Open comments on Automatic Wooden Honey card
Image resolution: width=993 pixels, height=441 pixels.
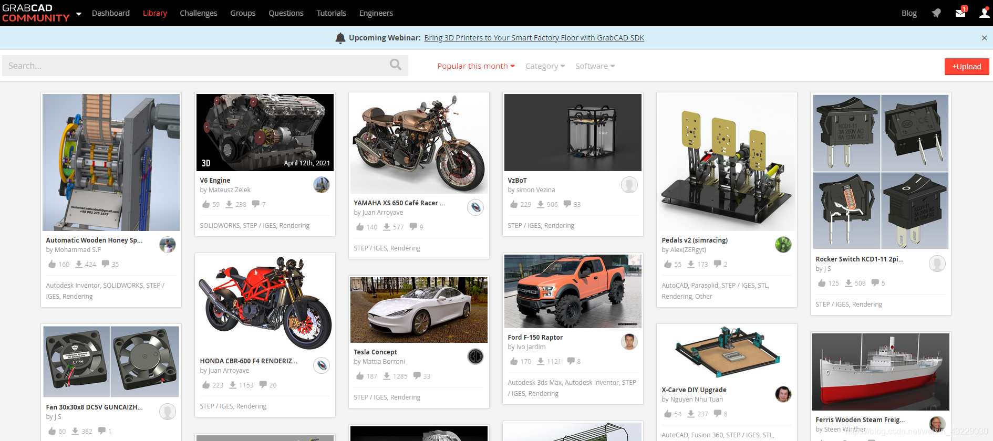click(x=105, y=264)
